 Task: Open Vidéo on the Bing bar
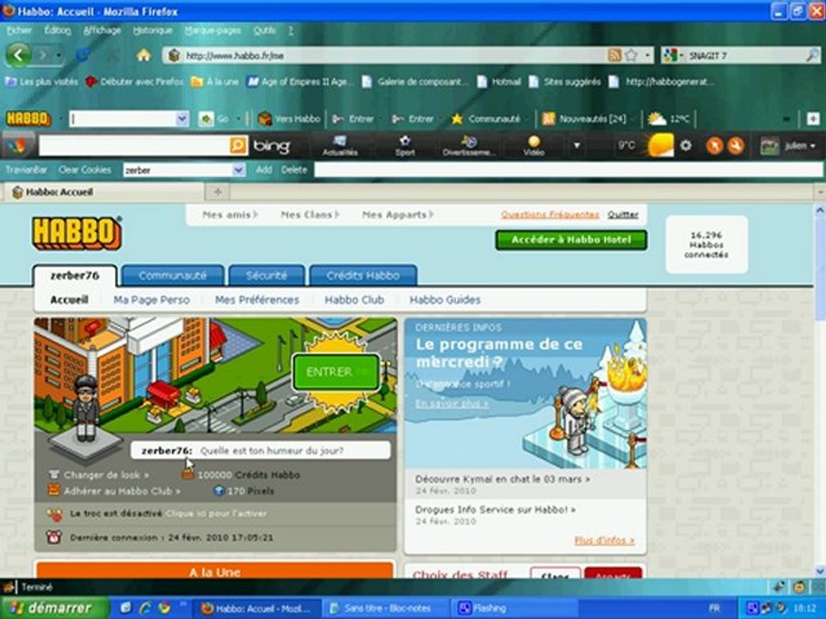533,146
